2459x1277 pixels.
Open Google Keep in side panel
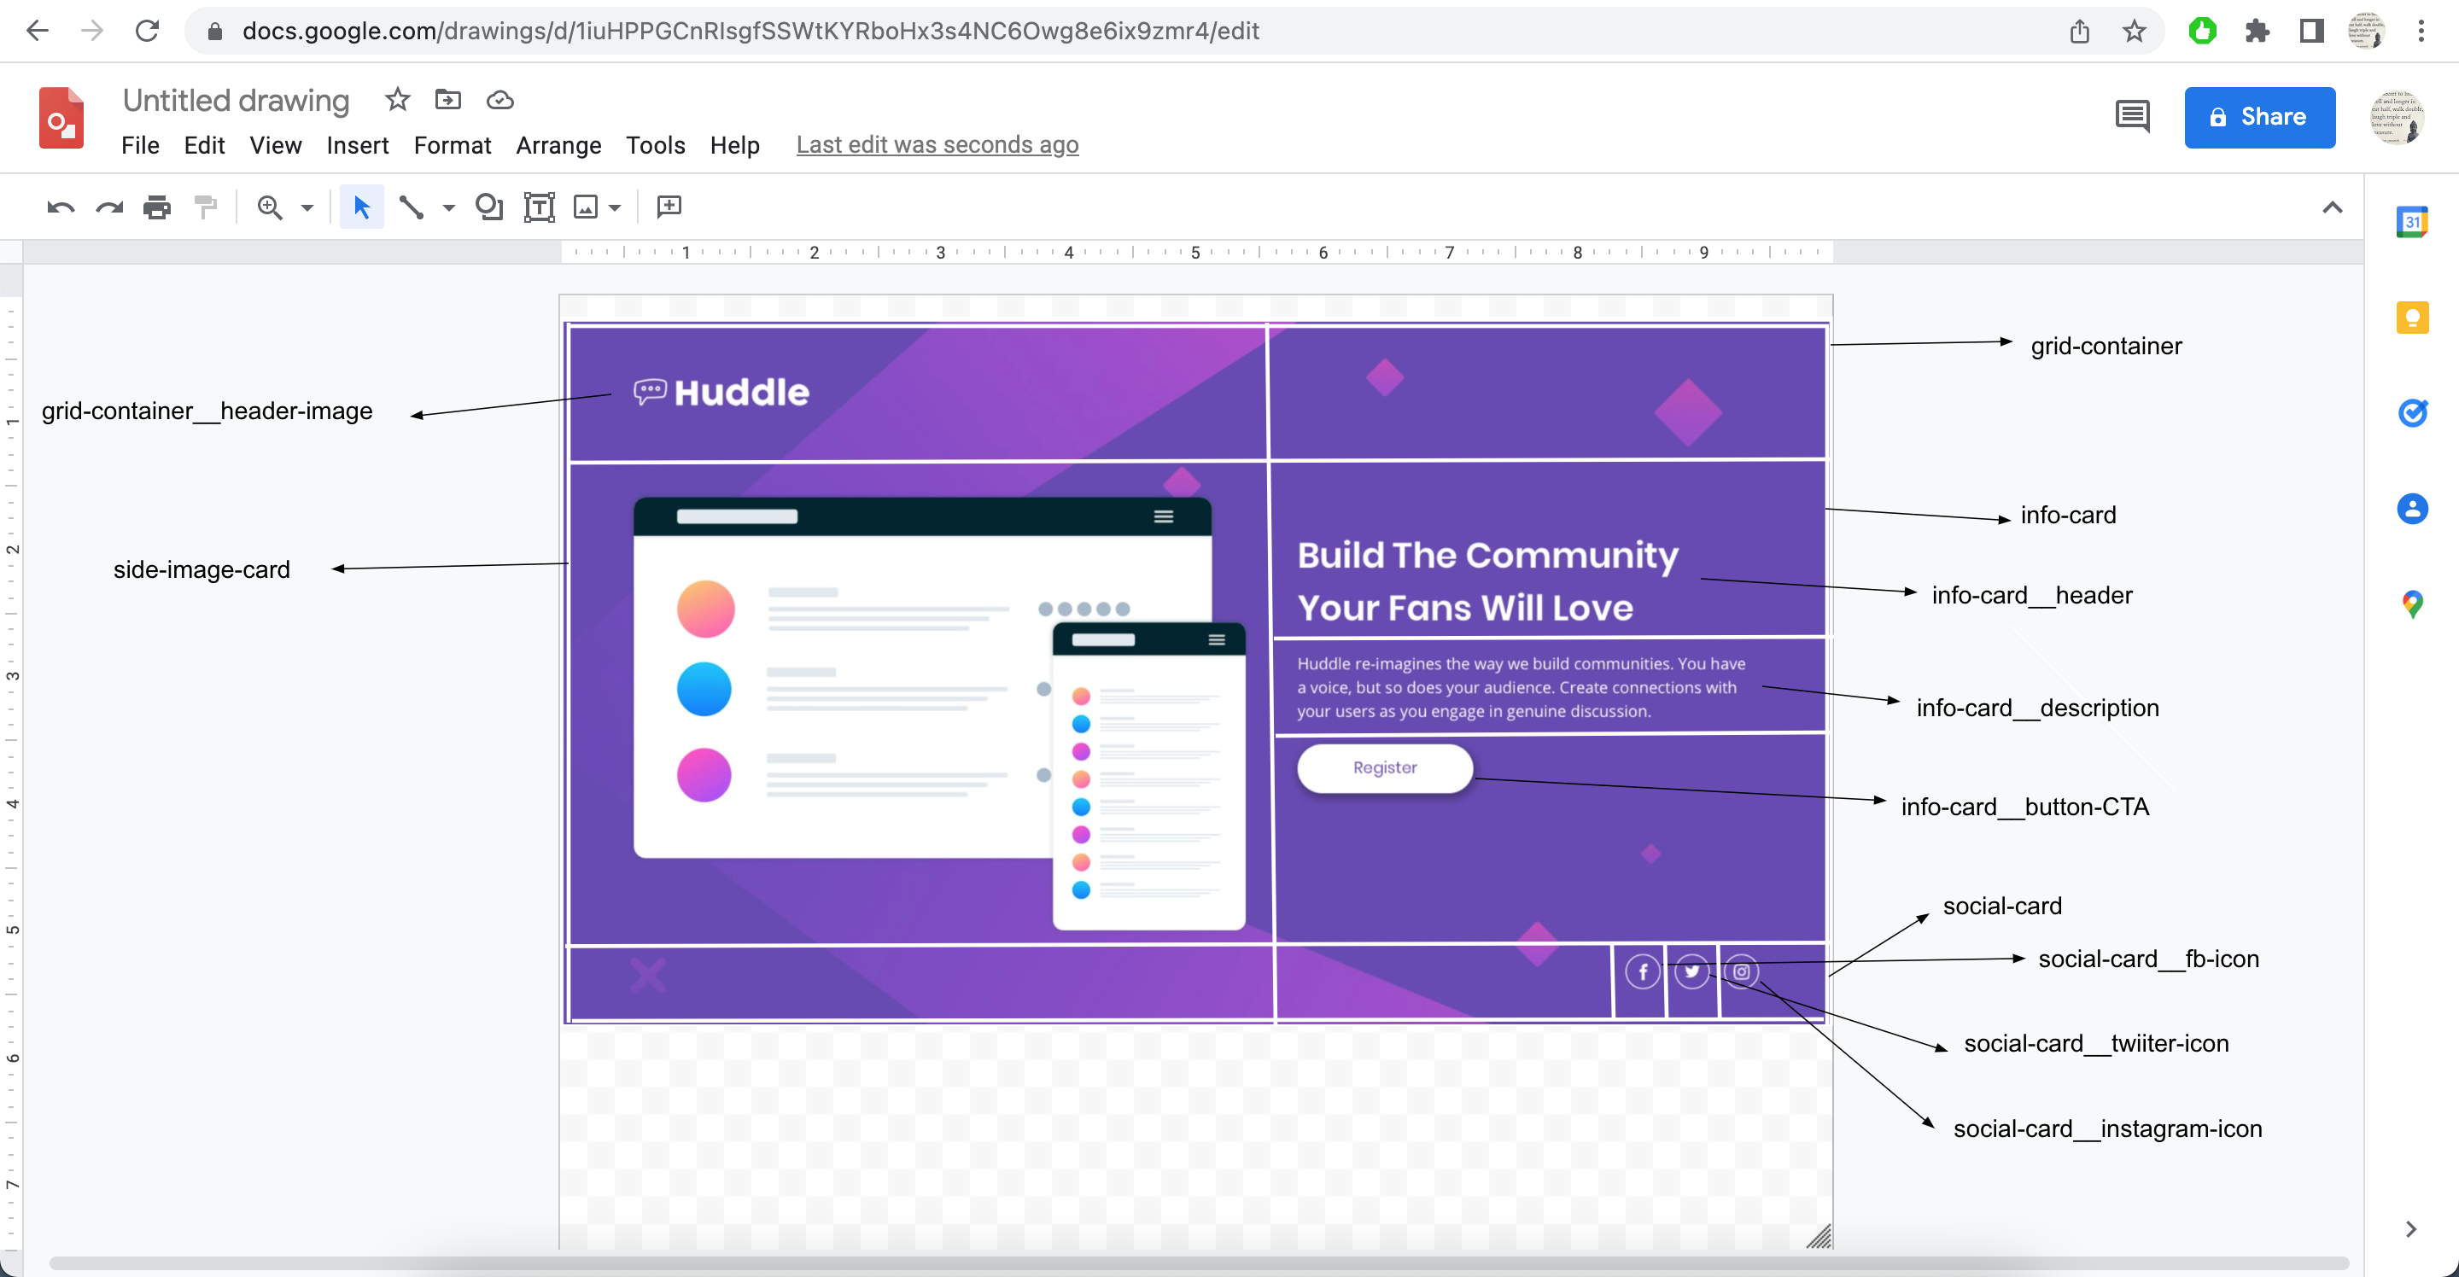2412,318
